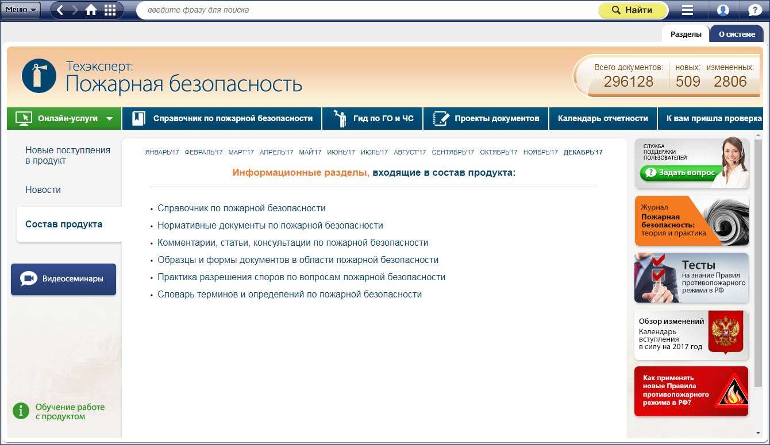Open the Справочник по пожарной безопасности list link
This screenshot has width=770, height=445.
pos(242,208)
